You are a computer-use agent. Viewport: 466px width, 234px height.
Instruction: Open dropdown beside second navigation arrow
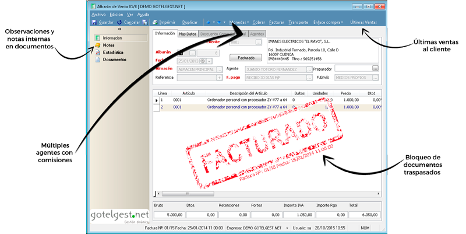click(224, 22)
